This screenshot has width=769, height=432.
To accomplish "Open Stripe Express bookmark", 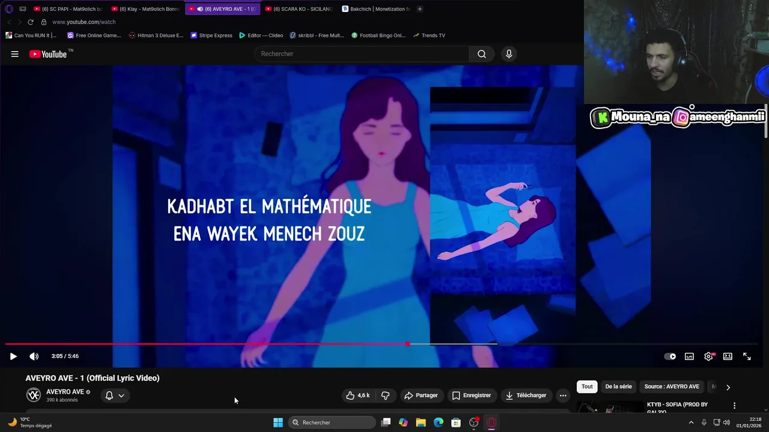I will [211, 35].
